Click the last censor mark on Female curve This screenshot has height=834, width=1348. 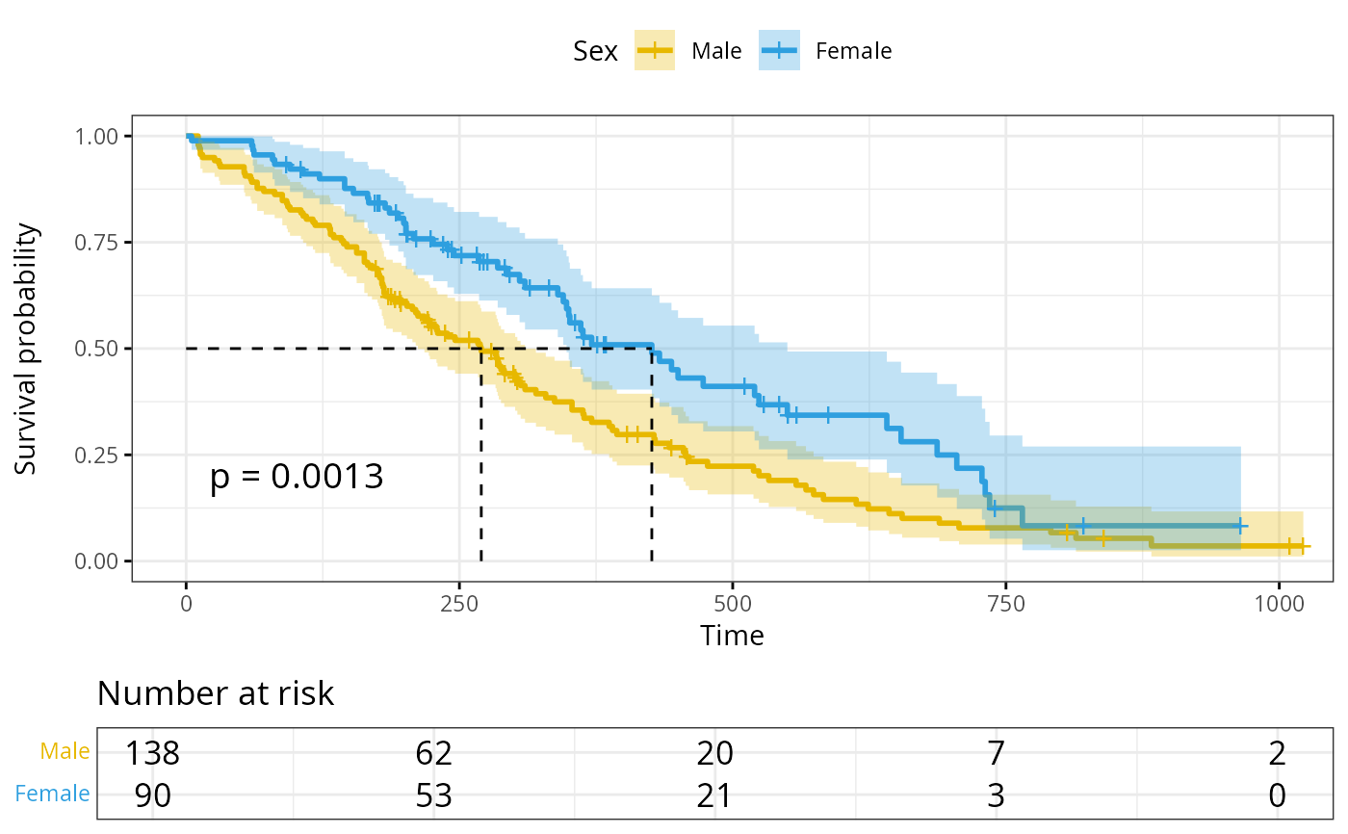1241,526
